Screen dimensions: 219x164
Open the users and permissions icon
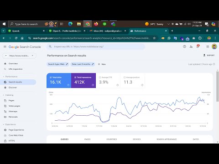191,46
